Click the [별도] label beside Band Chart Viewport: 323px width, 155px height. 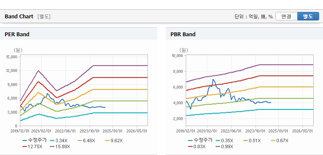click(44, 17)
